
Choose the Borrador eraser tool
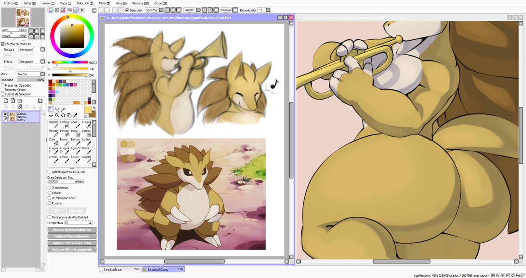(64, 133)
